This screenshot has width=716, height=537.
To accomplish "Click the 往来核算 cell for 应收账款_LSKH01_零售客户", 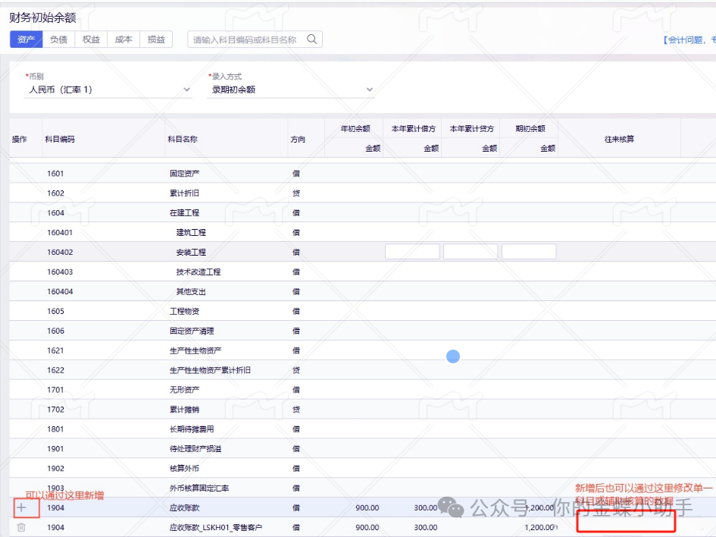I will (626, 522).
